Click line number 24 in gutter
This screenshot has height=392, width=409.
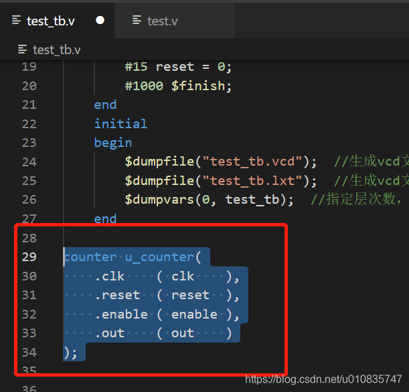point(29,162)
